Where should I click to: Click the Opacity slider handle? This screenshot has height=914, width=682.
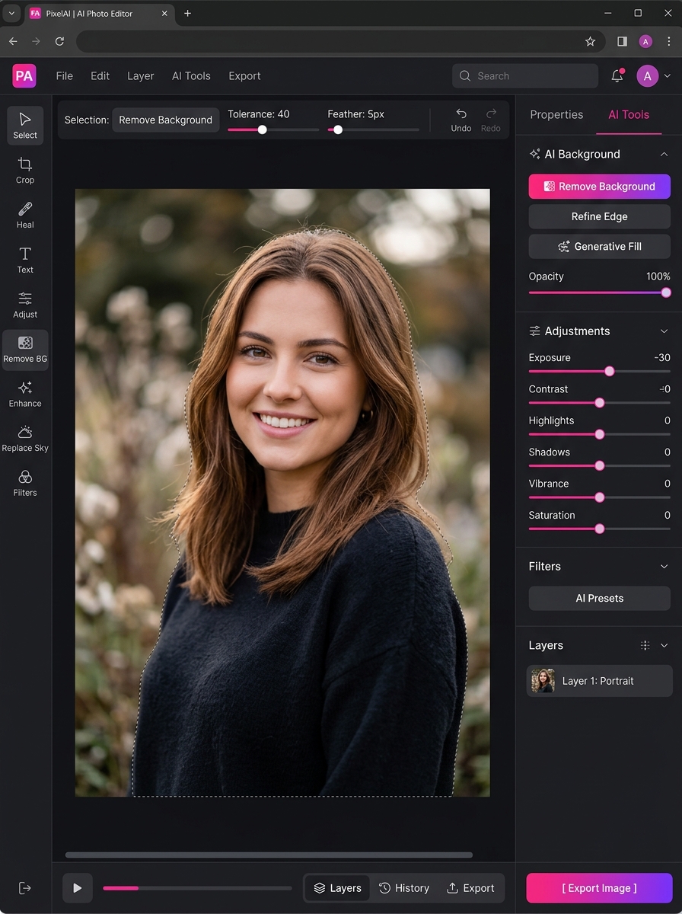coord(666,292)
